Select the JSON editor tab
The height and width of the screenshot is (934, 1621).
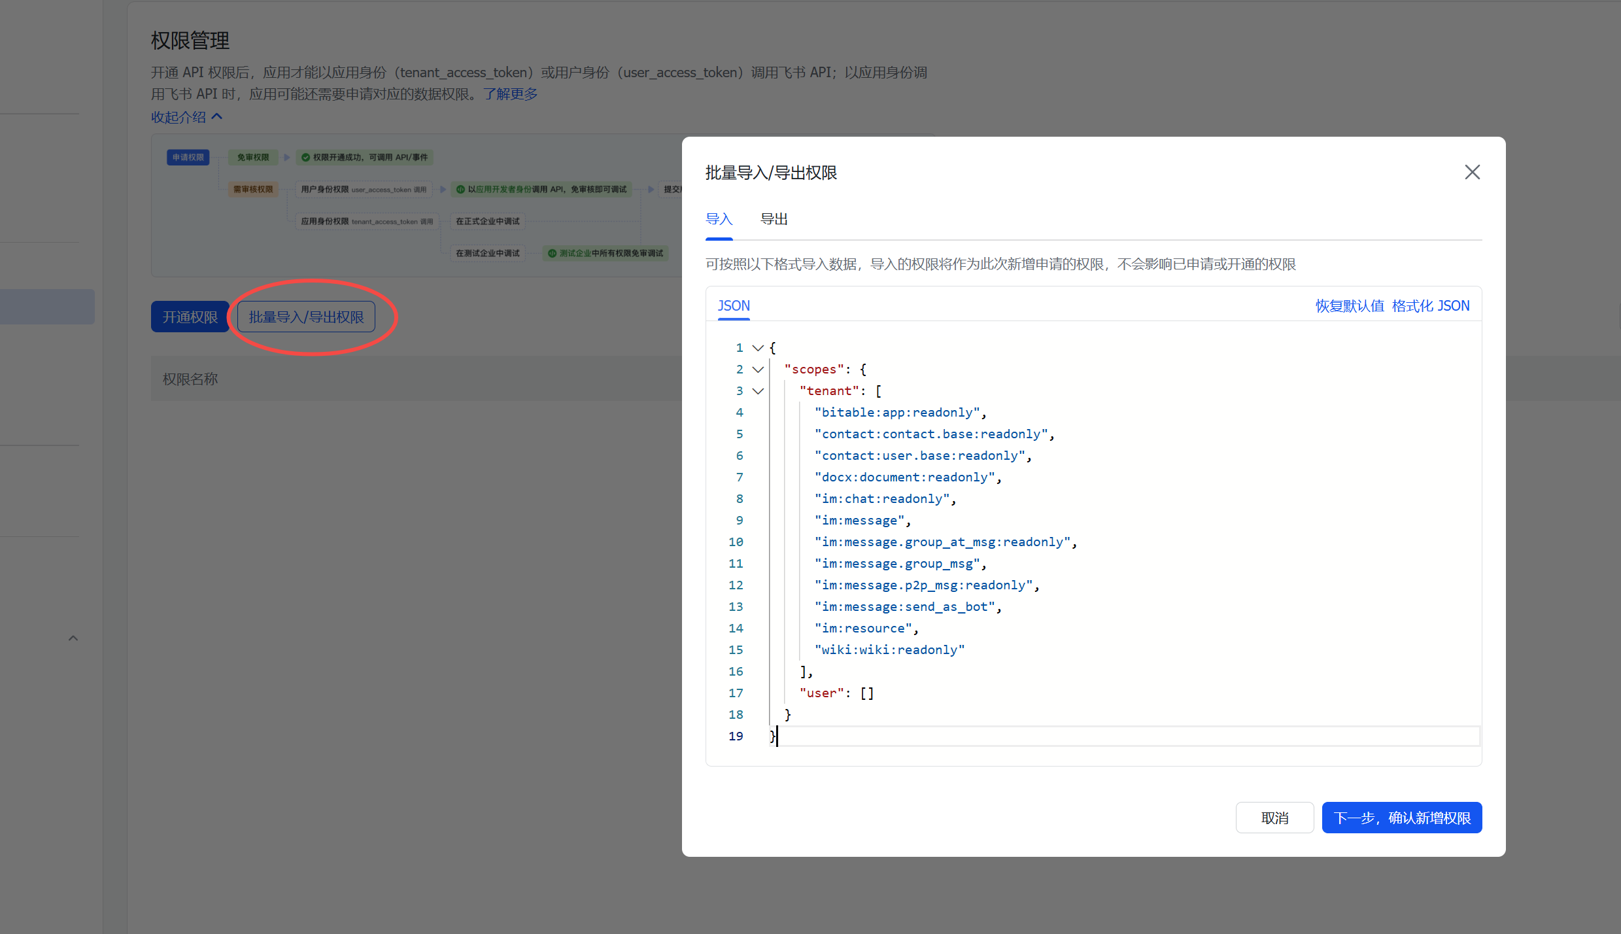click(734, 305)
